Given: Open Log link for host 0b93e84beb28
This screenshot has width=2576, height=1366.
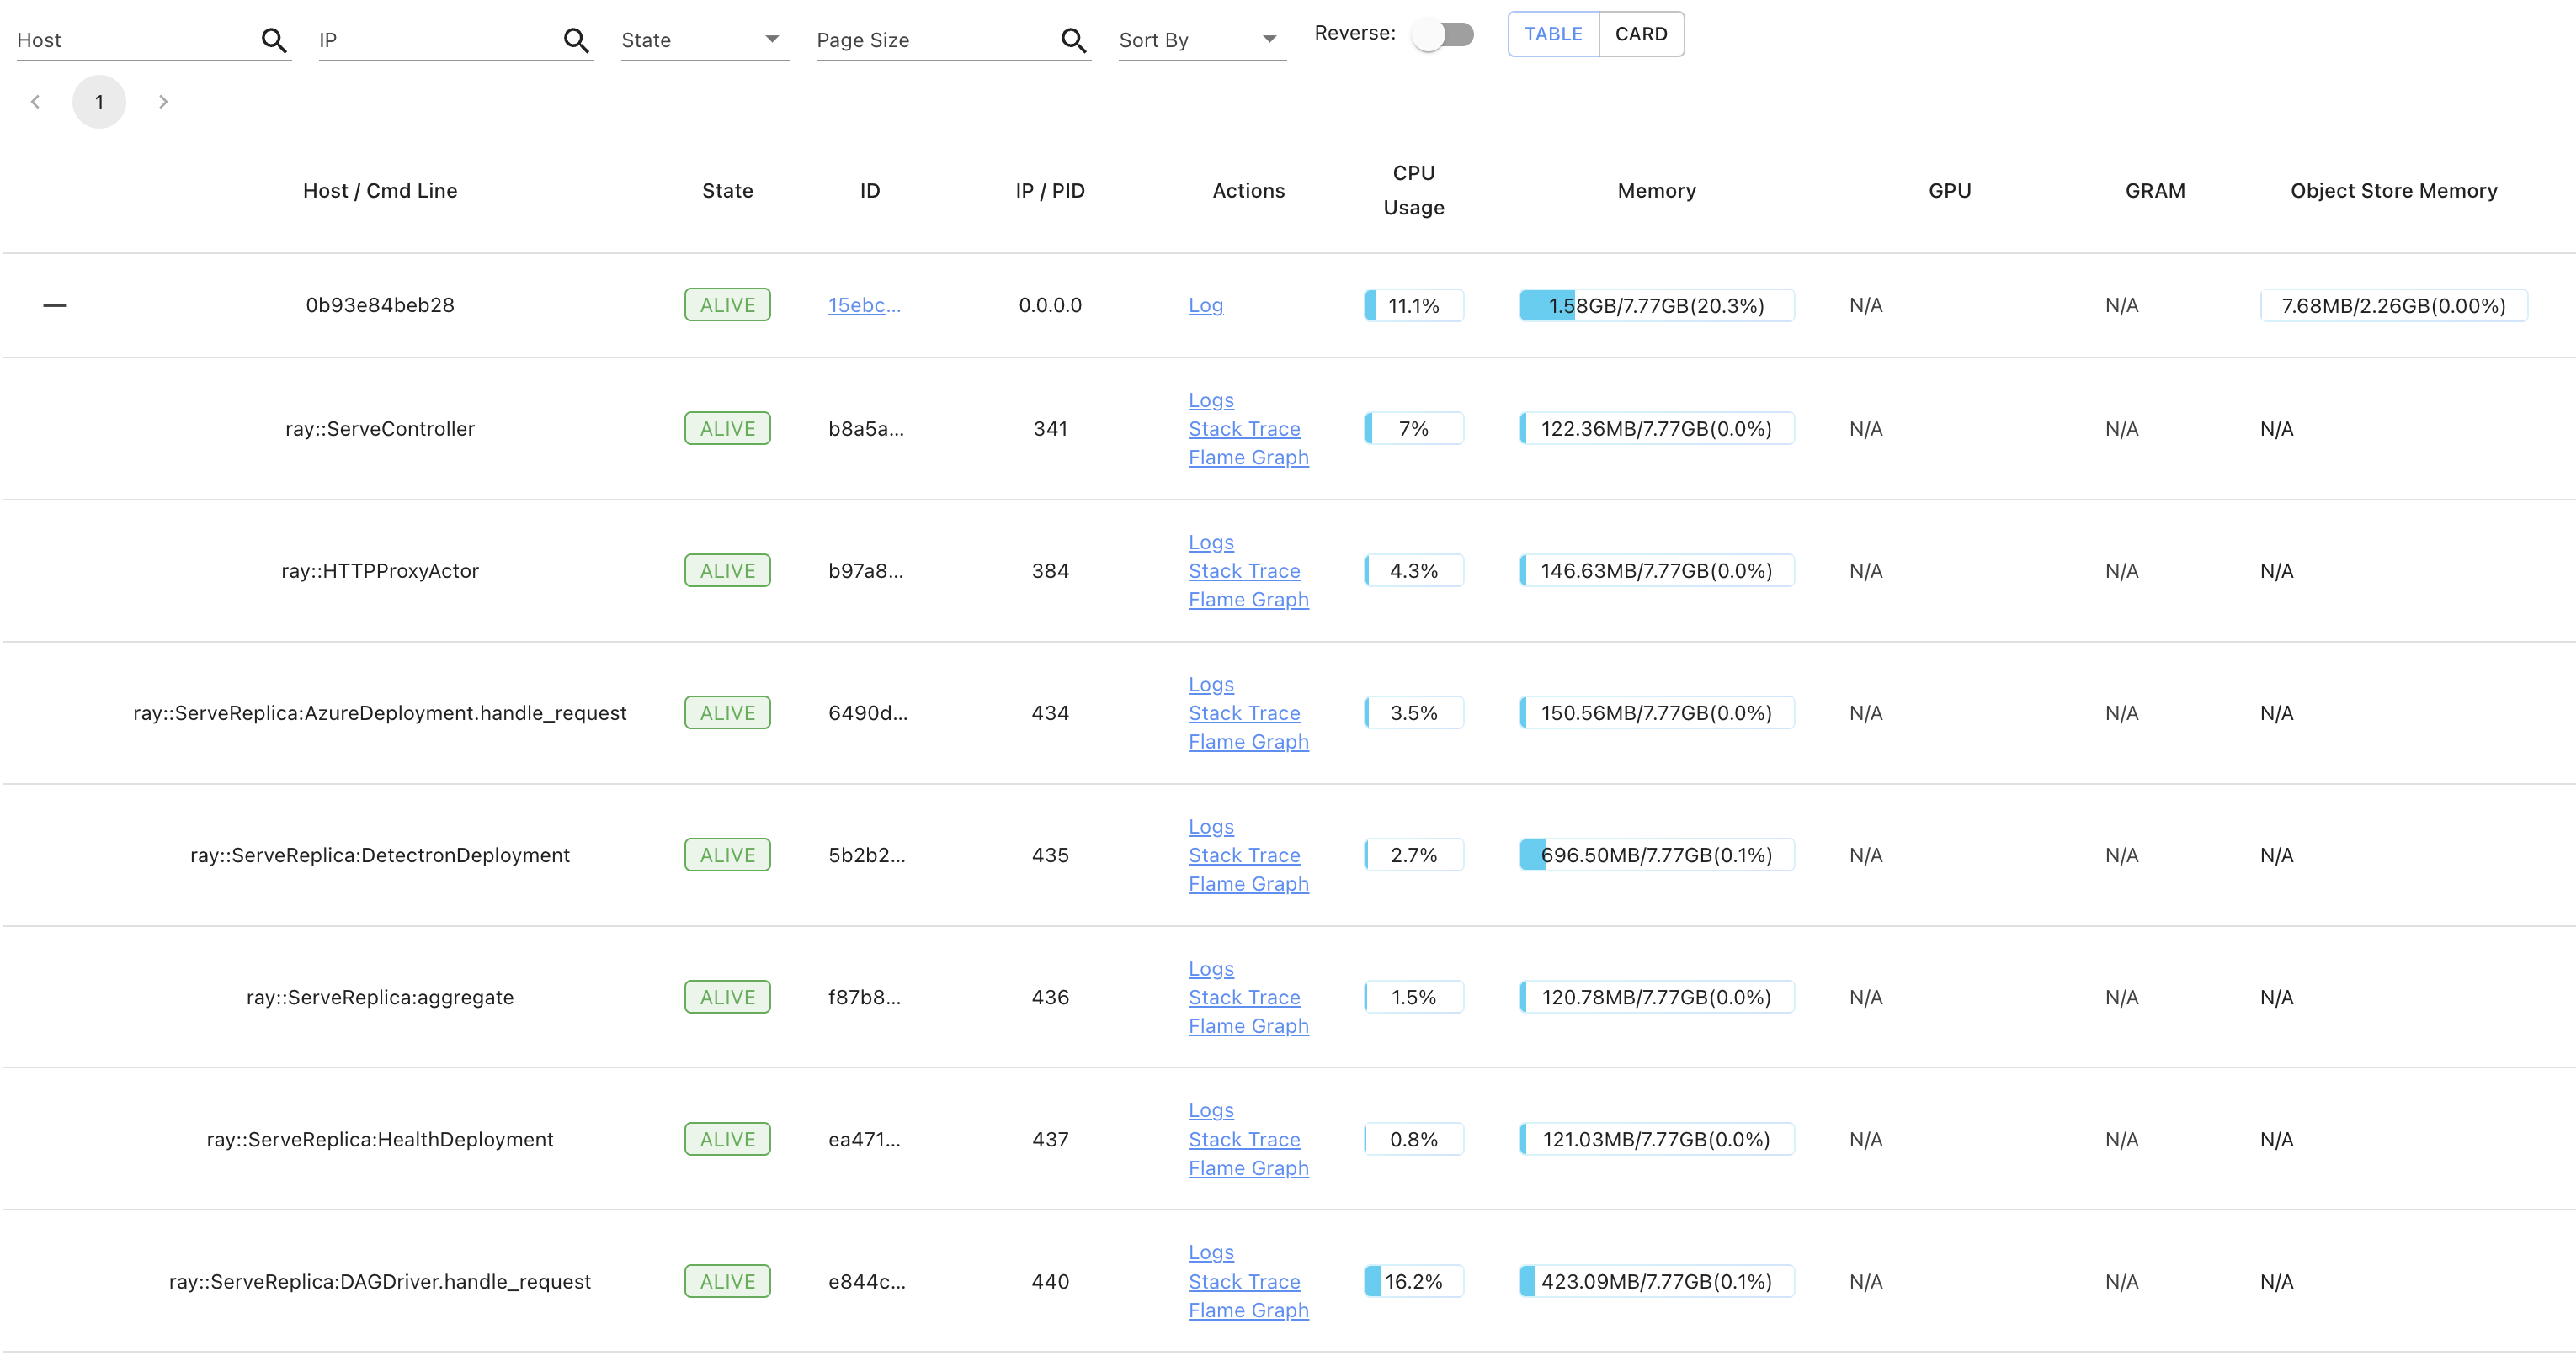Looking at the screenshot, I should point(1205,306).
